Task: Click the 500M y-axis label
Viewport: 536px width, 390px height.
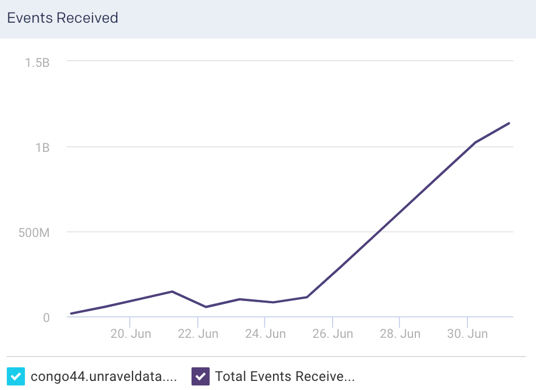Action: pyautogui.click(x=34, y=232)
